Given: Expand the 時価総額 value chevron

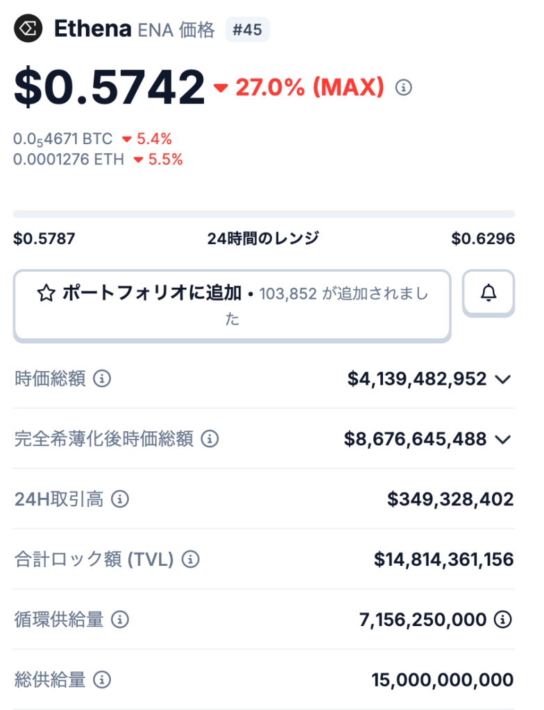Looking at the screenshot, I should (x=503, y=379).
